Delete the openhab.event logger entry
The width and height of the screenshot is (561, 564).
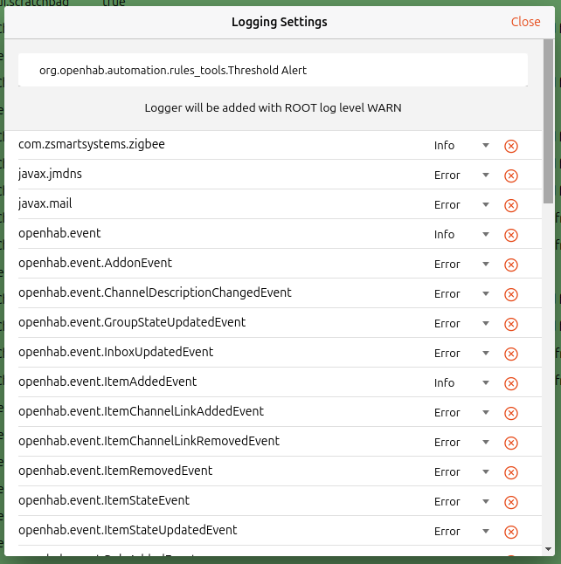pyautogui.click(x=511, y=235)
